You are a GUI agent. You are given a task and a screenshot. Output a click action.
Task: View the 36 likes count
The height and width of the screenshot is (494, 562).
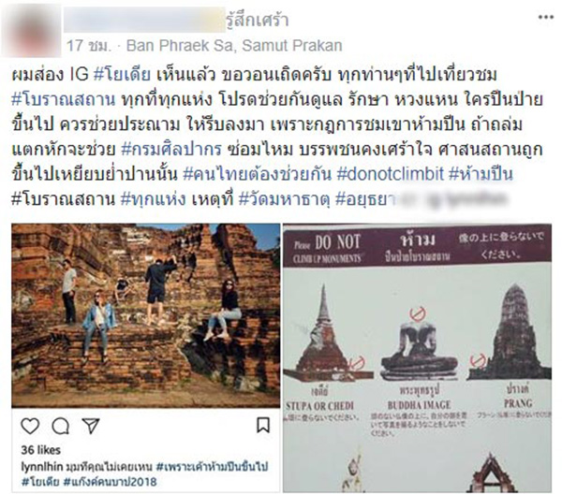tap(40, 450)
